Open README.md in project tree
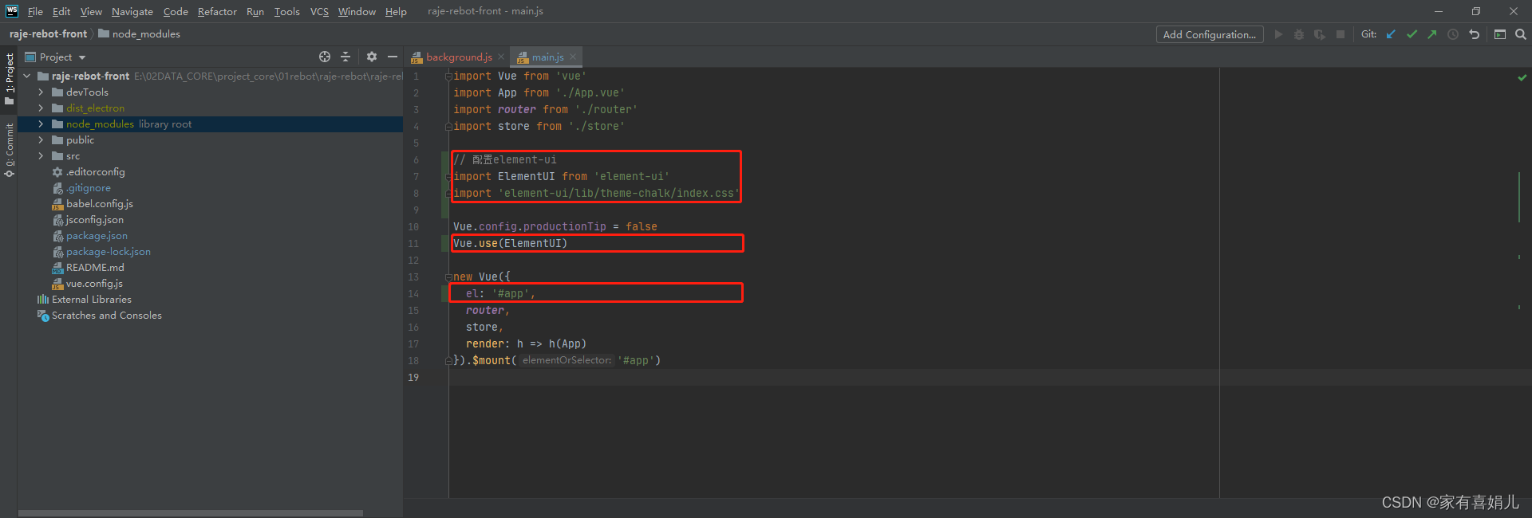The image size is (1532, 518). tap(94, 268)
